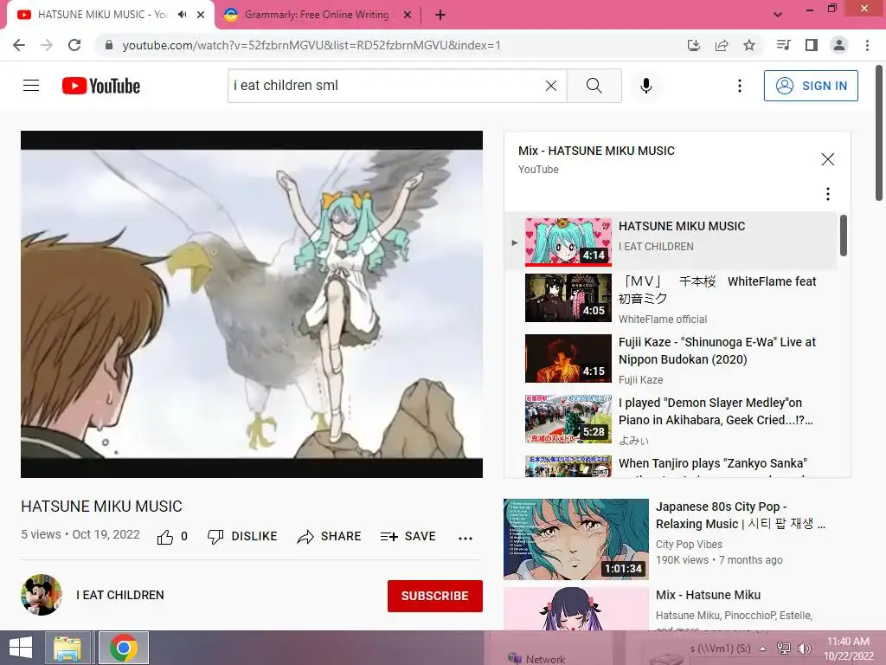The image size is (886, 665).
Task: Click the playlist panel scrollbar thumb
Action: (843, 236)
